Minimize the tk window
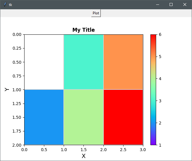The height and width of the screenshot is (161, 192). coord(158,4)
